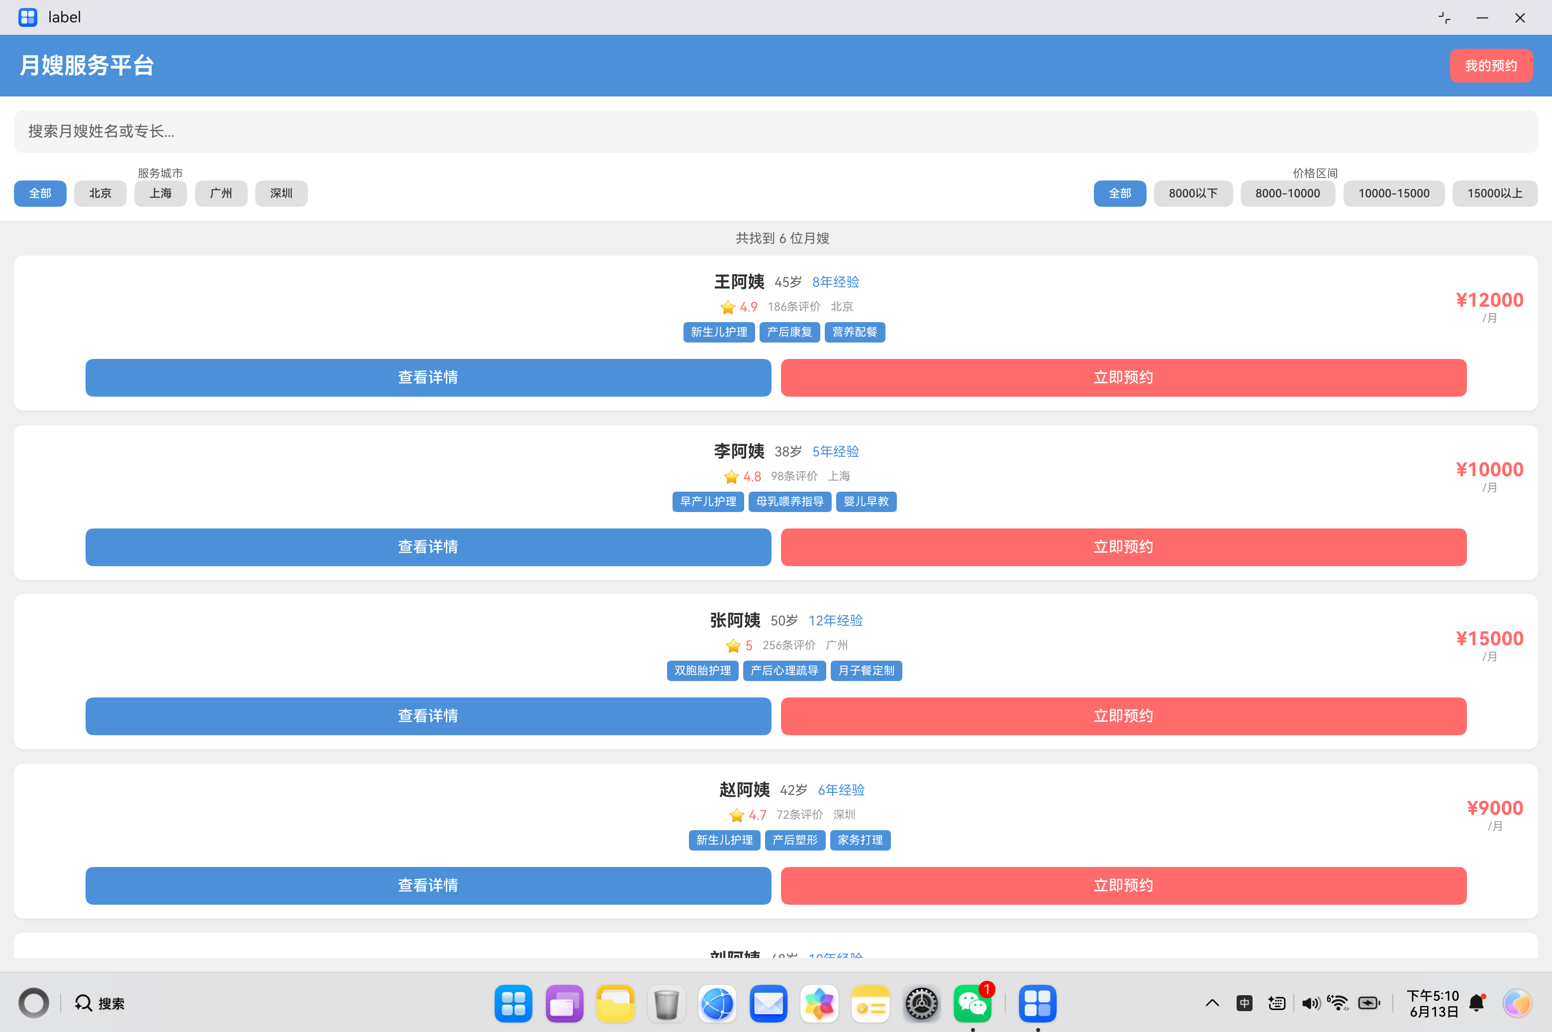Open the trash bin in the dock
This screenshot has width=1552, height=1032.
point(667,1004)
